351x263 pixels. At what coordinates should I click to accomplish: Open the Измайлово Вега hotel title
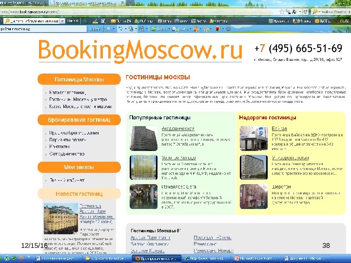(x=179, y=187)
